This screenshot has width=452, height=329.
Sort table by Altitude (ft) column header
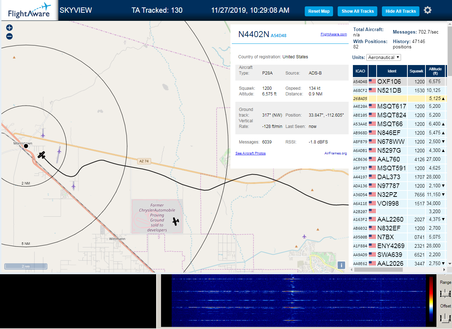click(x=435, y=71)
